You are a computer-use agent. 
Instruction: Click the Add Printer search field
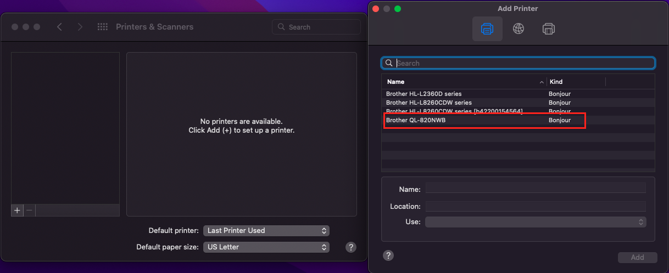click(518, 63)
